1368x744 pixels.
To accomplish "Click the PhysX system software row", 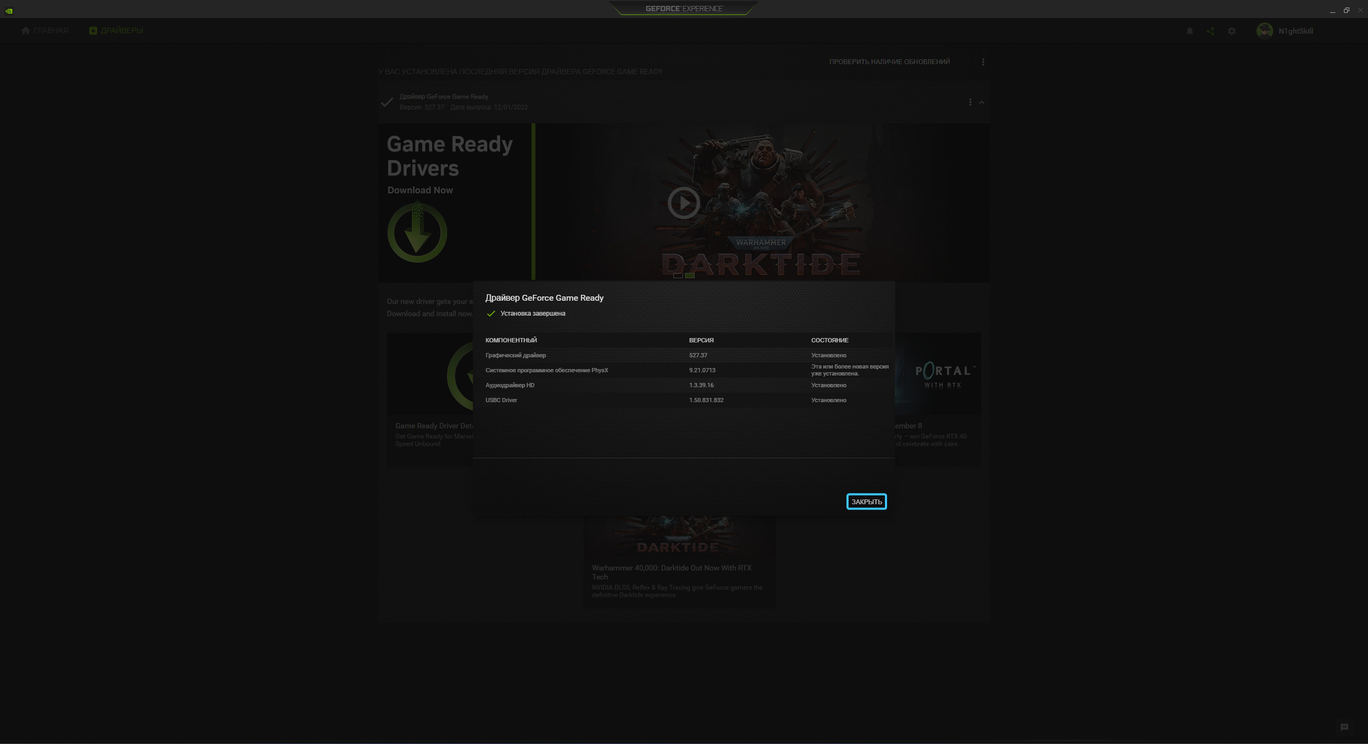I will coord(683,370).
